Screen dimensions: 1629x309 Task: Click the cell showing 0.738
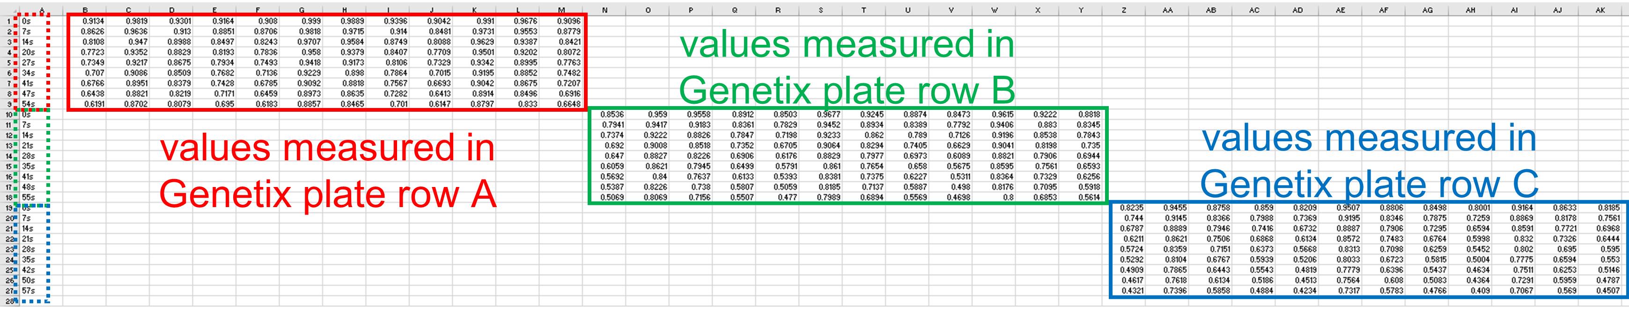(x=691, y=187)
